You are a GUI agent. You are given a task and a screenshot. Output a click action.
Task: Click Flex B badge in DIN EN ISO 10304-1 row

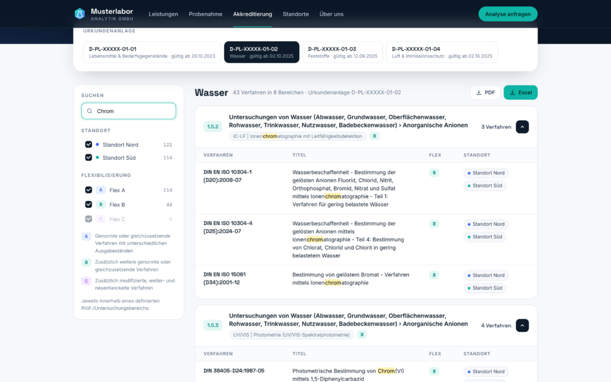coord(434,172)
